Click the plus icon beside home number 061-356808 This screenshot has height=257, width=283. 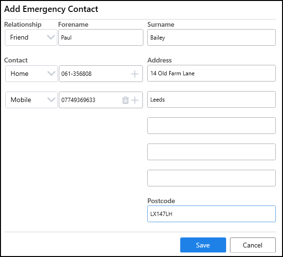pos(135,74)
